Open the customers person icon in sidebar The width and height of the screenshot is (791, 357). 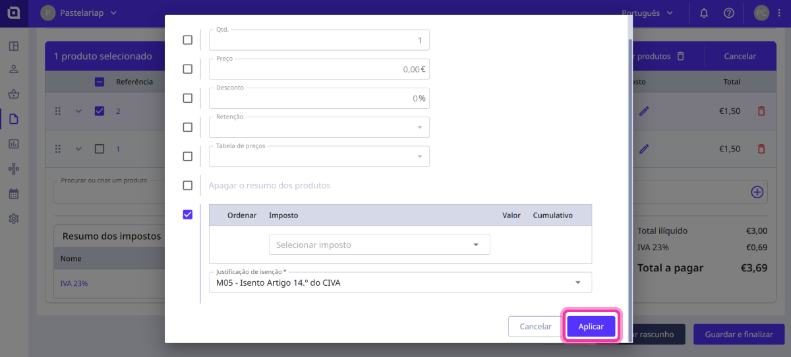(x=14, y=69)
